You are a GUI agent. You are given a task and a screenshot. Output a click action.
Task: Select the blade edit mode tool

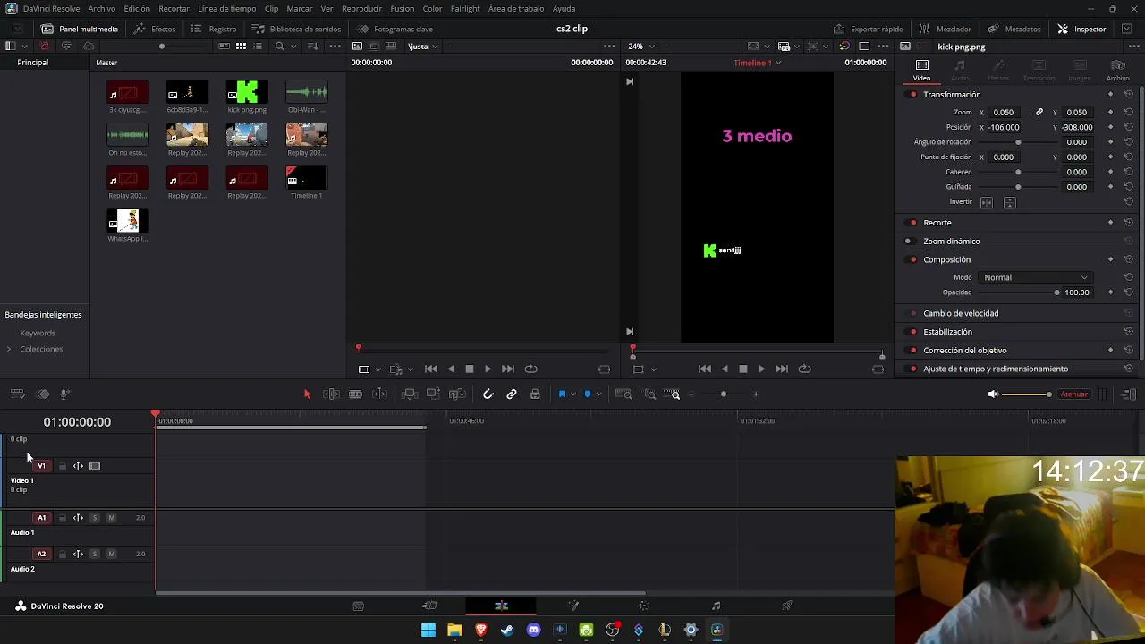pos(355,394)
